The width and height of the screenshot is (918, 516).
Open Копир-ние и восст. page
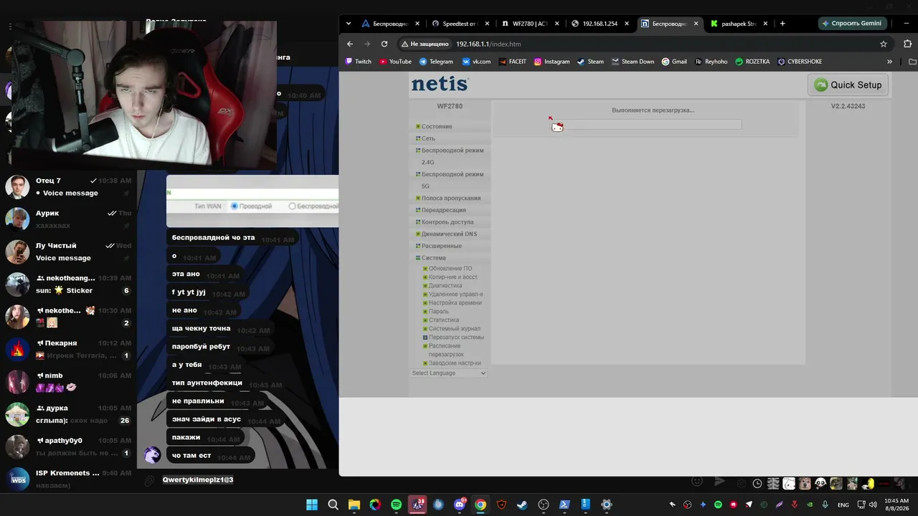tap(453, 277)
